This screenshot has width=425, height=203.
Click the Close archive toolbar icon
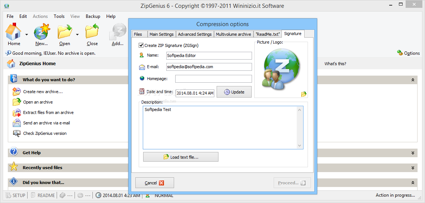tap(92, 31)
